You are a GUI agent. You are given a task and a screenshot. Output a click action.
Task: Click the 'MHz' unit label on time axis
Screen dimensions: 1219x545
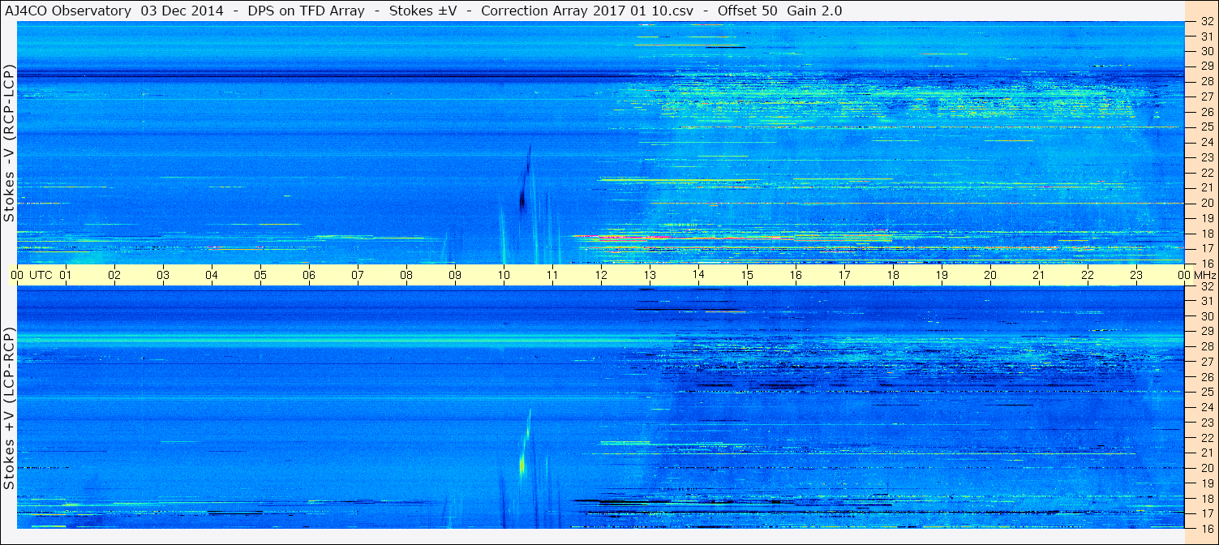coord(1204,275)
